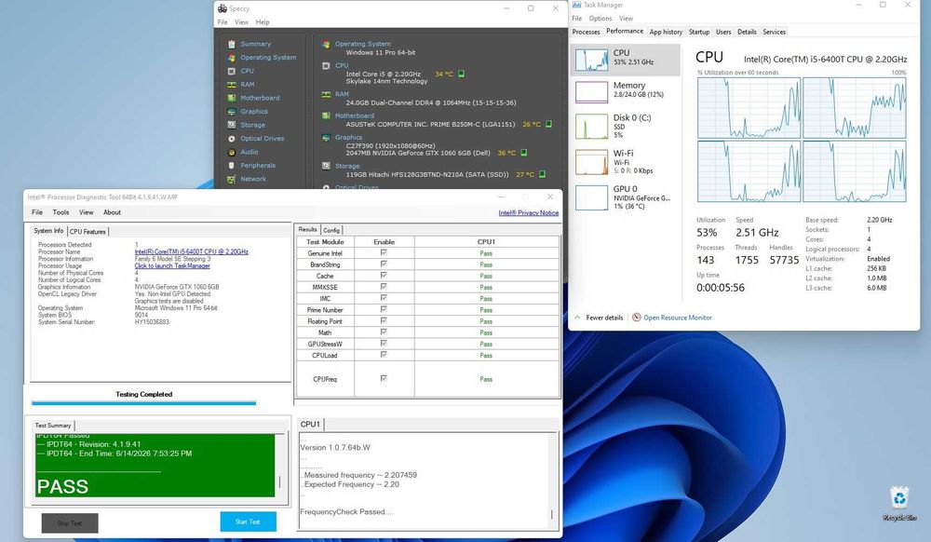Image resolution: width=931 pixels, height=542 pixels.
Task: Toggle Floating Point test checkbox
Action: pyautogui.click(x=384, y=320)
